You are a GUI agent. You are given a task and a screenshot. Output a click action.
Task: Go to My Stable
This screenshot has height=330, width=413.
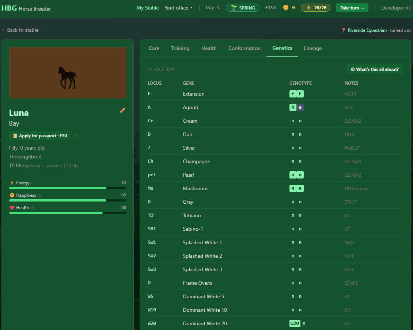tap(147, 7)
